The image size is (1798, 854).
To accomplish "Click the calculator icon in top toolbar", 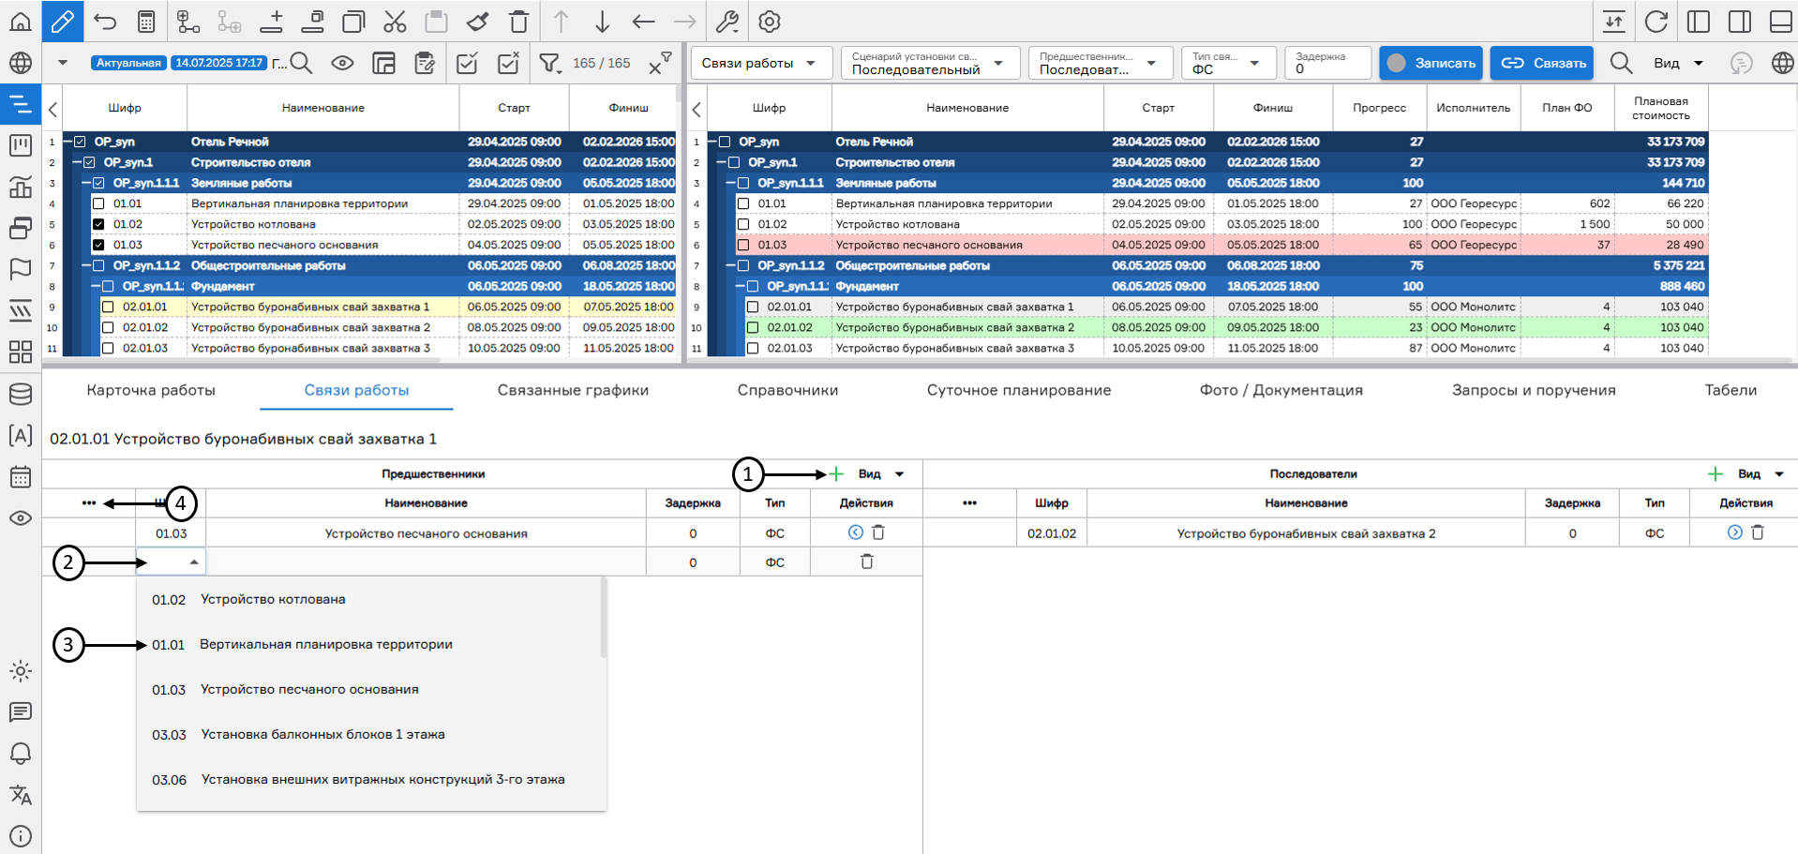I will (146, 22).
